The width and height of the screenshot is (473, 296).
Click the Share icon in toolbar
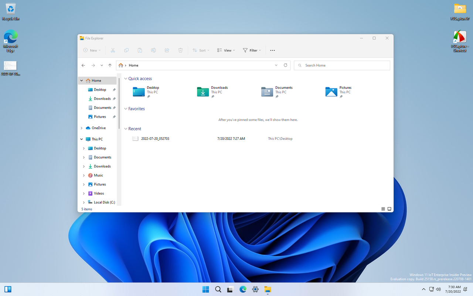[x=167, y=50]
